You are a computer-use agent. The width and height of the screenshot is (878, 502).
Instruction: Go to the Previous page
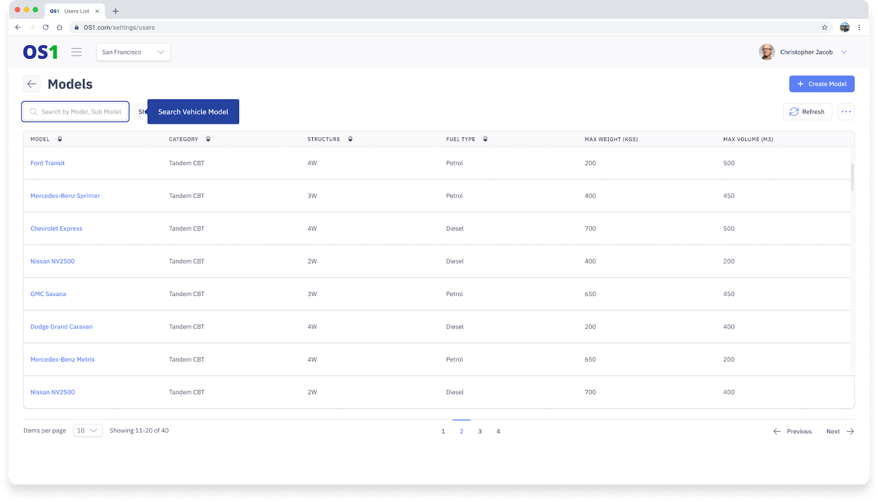click(792, 432)
